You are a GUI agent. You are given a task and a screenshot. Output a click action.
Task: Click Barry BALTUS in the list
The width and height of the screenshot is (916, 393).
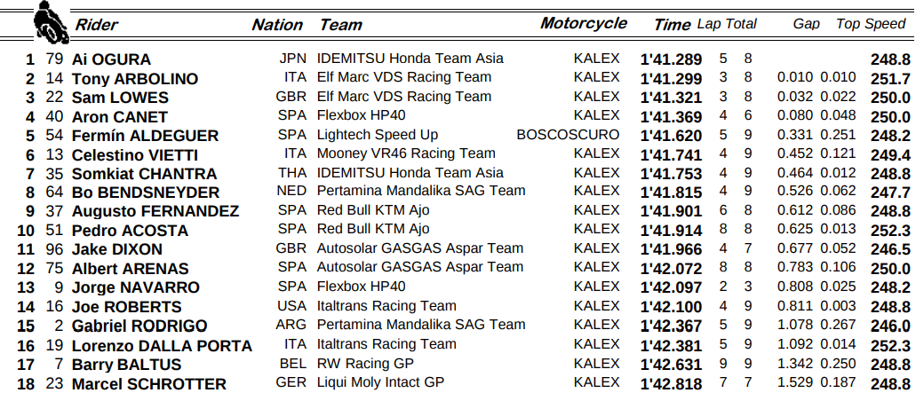(126, 365)
